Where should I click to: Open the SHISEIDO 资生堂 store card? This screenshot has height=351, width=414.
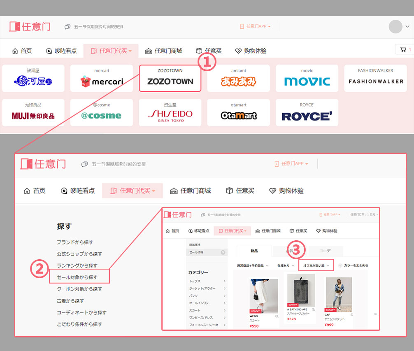170,112
